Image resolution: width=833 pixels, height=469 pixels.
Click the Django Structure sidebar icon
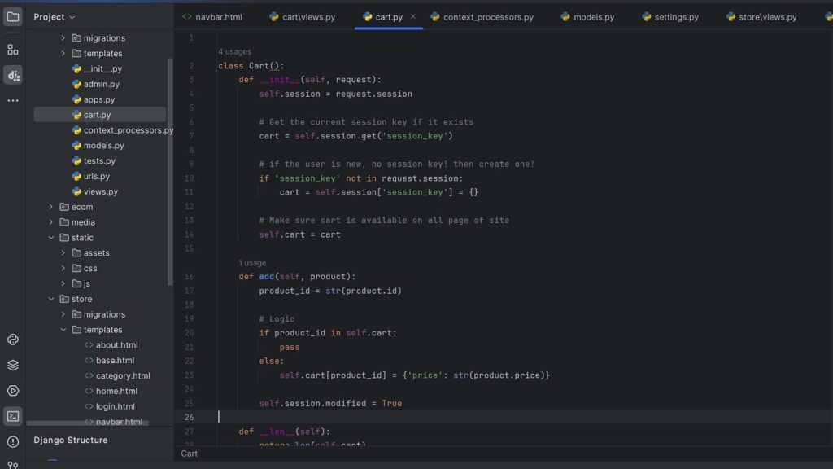tap(13, 75)
